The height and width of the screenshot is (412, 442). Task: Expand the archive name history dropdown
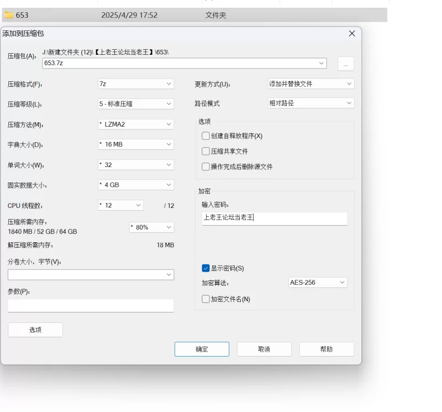322,63
